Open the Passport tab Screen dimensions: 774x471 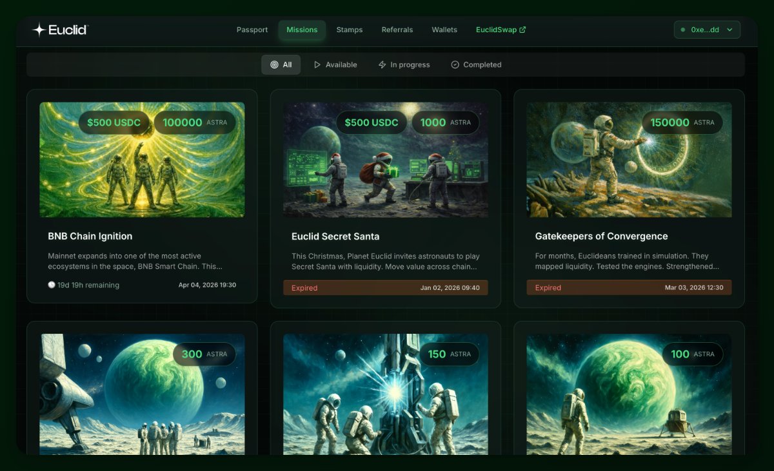(252, 30)
